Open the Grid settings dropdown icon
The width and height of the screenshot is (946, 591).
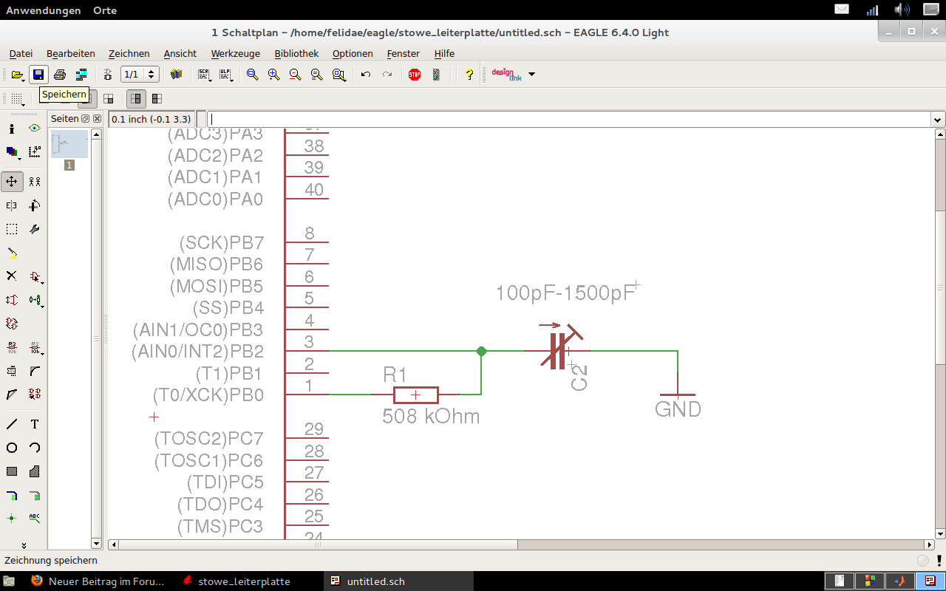pos(17,98)
